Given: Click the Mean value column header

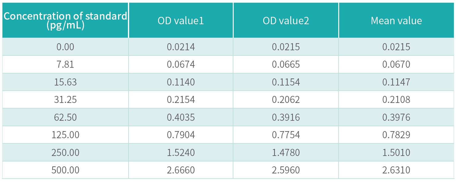Looking at the screenshot, I should click(x=396, y=21).
